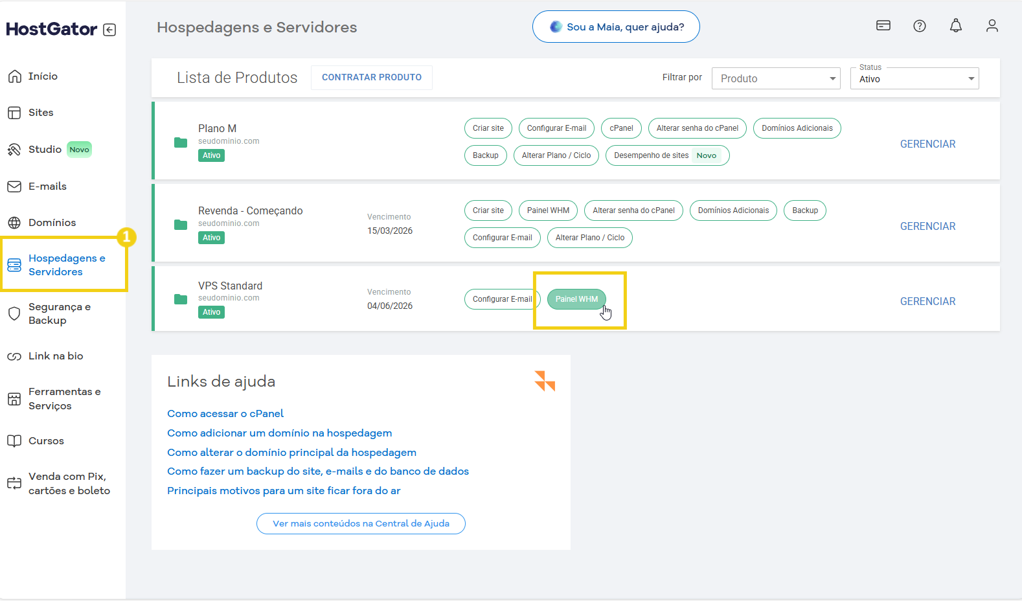Image resolution: width=1022 pixels, height=601 pixels.
Task: Click the E-mails envelope icon
Action: click(14, 187)
